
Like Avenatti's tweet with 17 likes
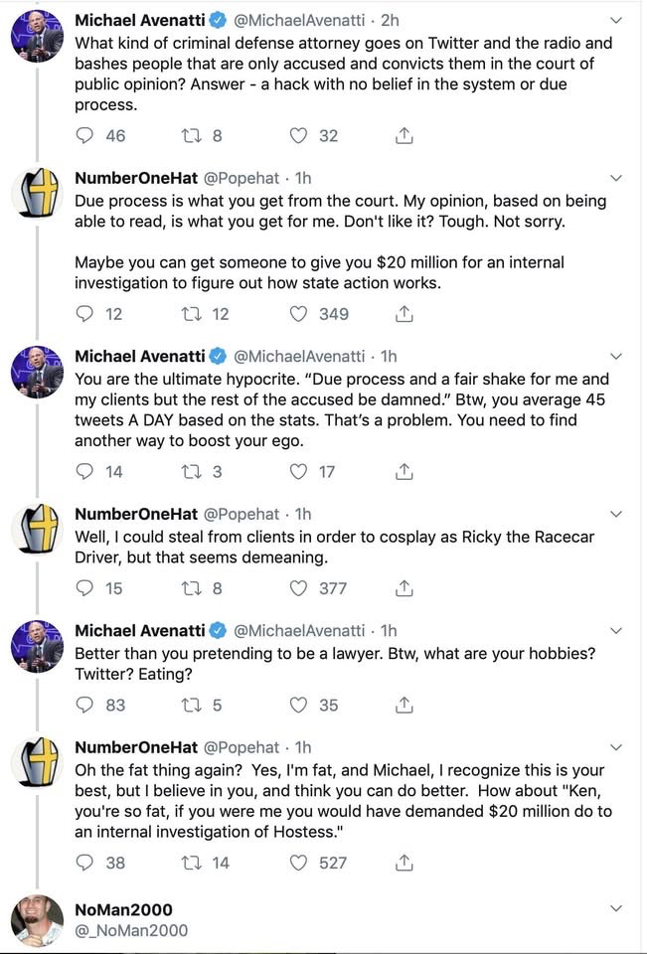299,472
